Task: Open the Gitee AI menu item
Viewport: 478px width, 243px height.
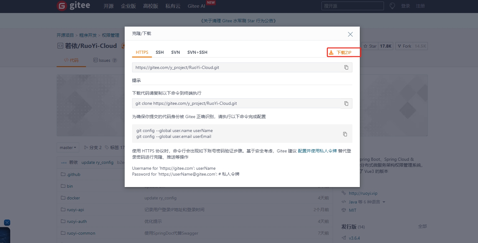Action: 196,6
